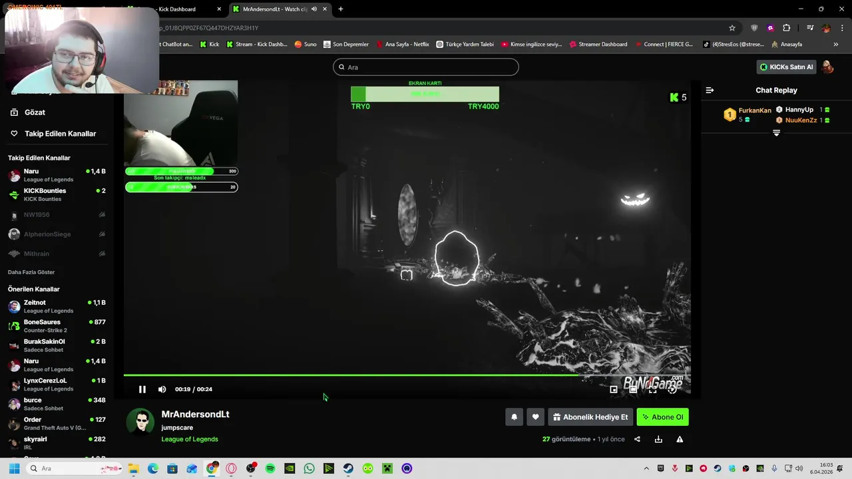852x479 pixels.
Task: Toggle fullscreen mode in the video player
Action: [x=652, y=389]
